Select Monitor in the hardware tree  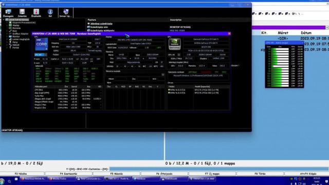16,36
